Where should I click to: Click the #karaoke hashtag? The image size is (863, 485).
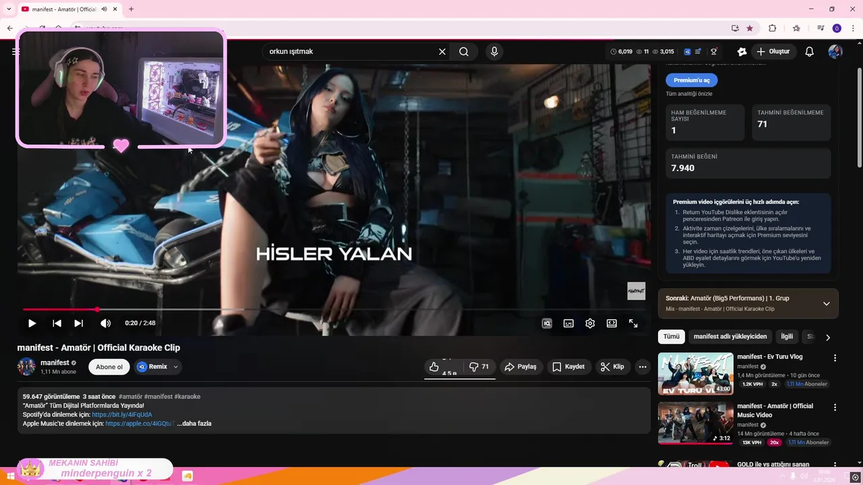click(187, 397)
